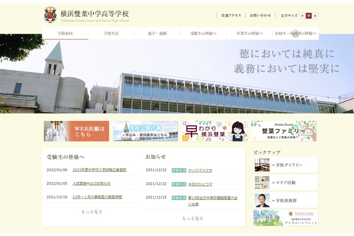354x236 pixels.
Task: Click the ピックアップ heading
Action: 267,152
